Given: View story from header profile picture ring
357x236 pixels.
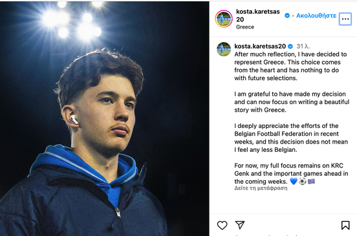Looking at the screenshot, I should click(224, 19).
